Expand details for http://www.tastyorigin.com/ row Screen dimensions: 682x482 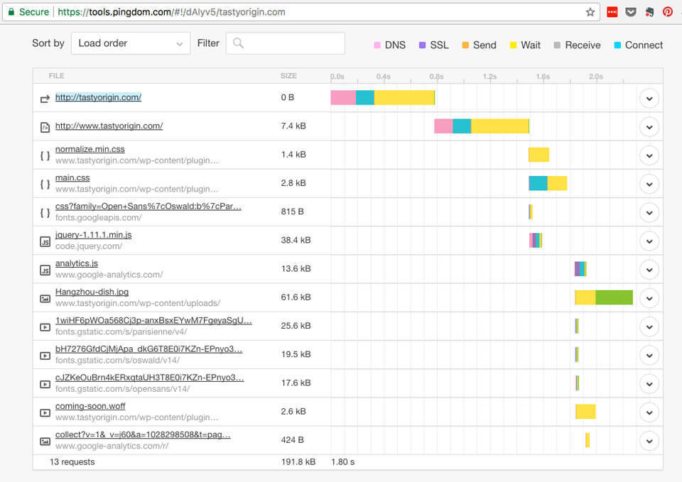point(649,127)
